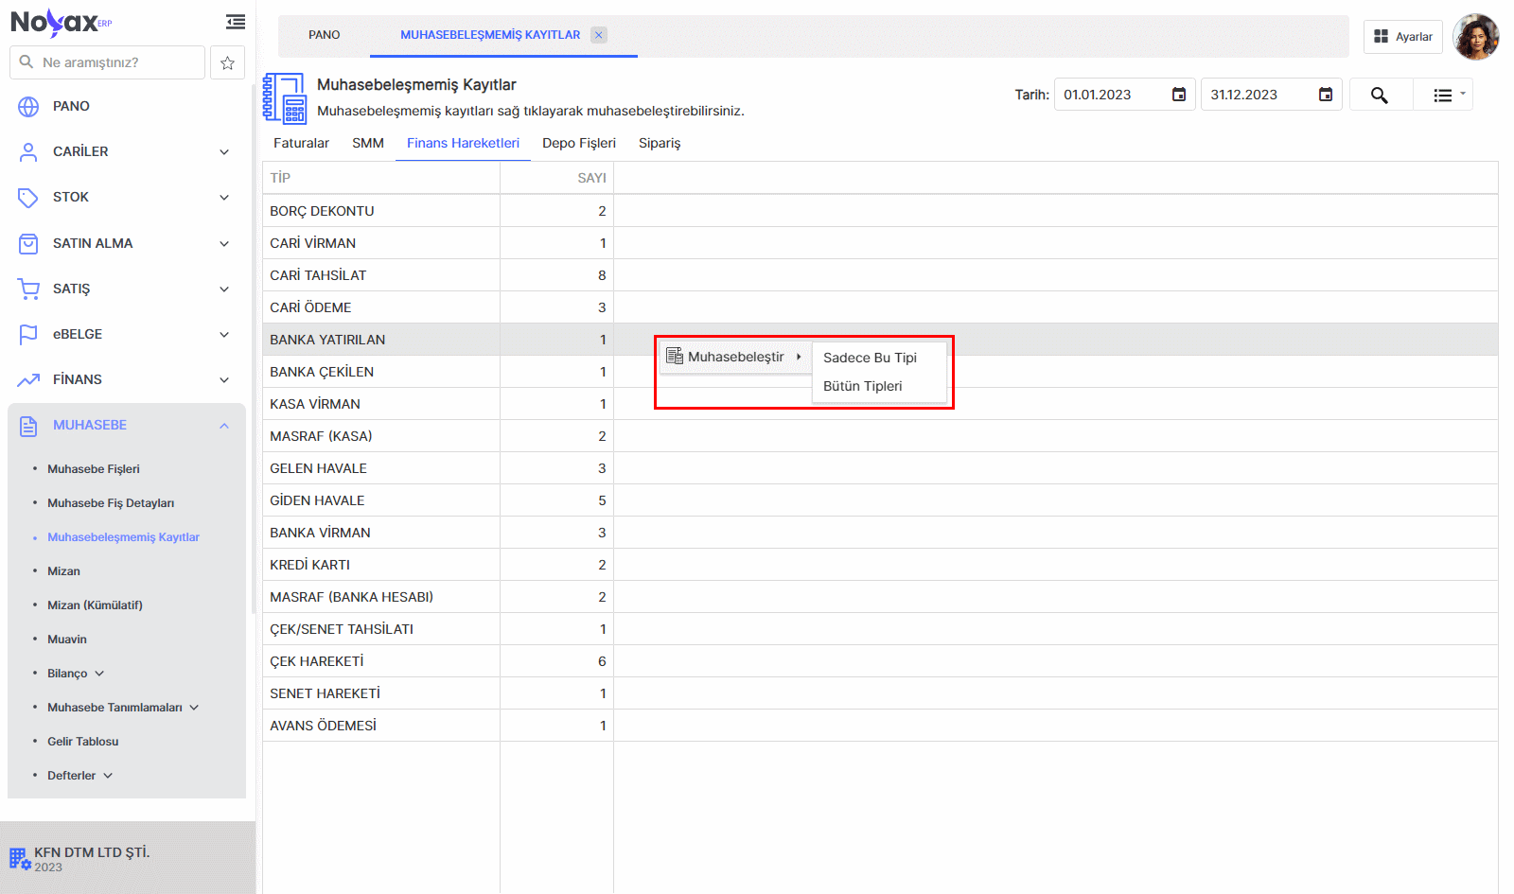Expand the SATIŞ menu chevron
Image resolution: width=1514 pixels, height=894 pixels.
point(224,289)
